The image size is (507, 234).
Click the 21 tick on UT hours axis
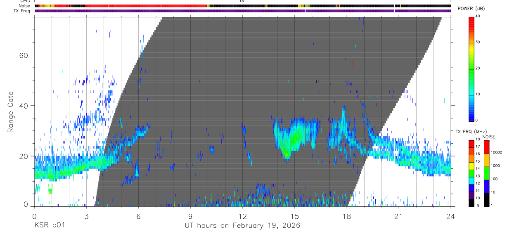pos(399,216)
